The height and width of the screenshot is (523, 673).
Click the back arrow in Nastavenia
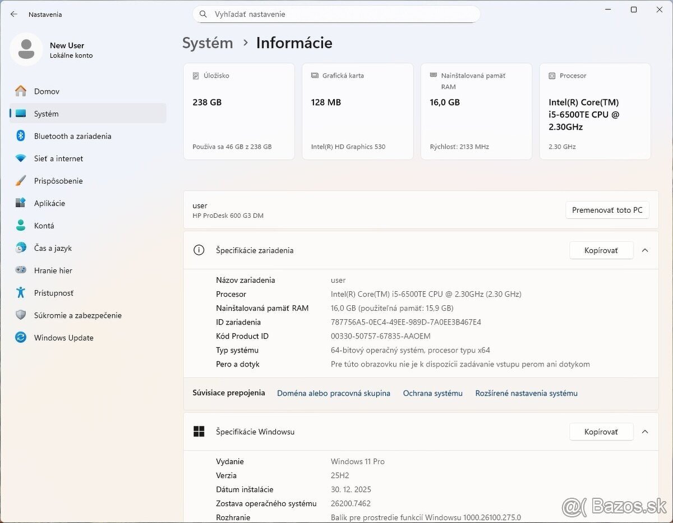click(x=14, y=15)
